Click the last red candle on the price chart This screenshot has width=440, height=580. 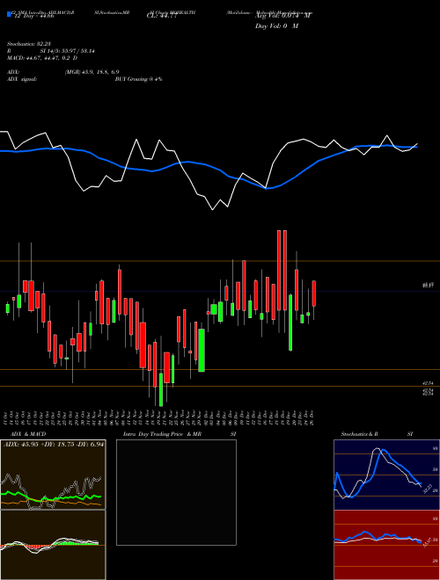[313, 294]
